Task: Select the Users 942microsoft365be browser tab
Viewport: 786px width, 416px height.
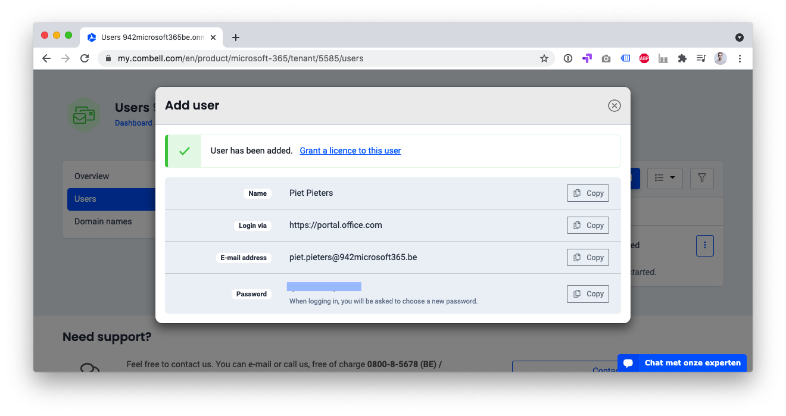Action: point(152,37)
